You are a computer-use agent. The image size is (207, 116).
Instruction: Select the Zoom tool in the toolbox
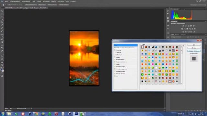click(2, 65)
